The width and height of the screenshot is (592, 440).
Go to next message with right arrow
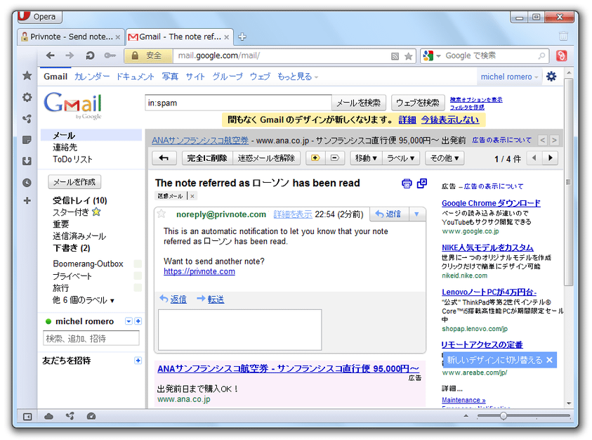click(x=550, y=158)
